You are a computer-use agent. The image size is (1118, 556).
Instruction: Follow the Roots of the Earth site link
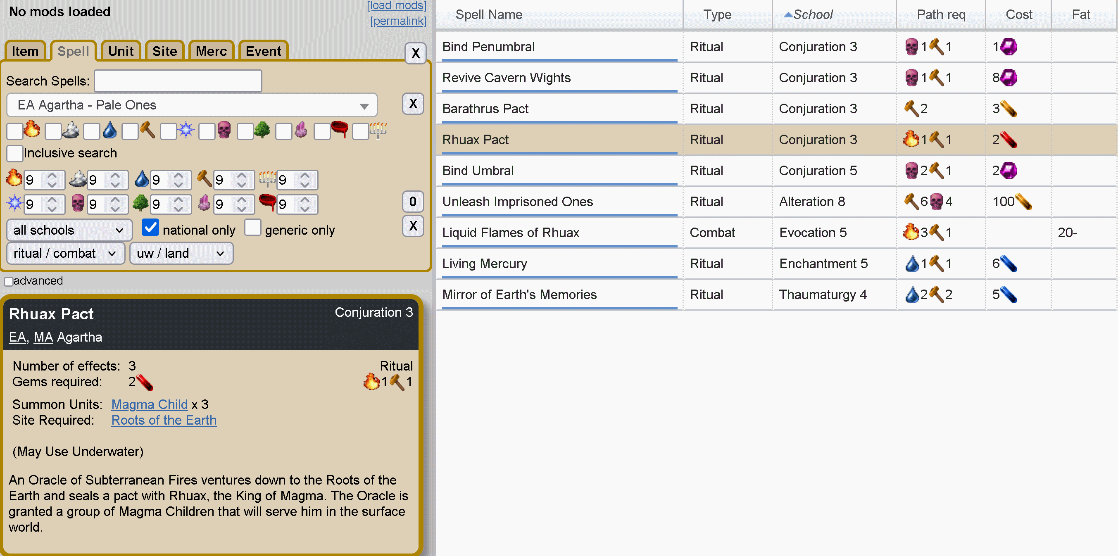click(164, 420)
